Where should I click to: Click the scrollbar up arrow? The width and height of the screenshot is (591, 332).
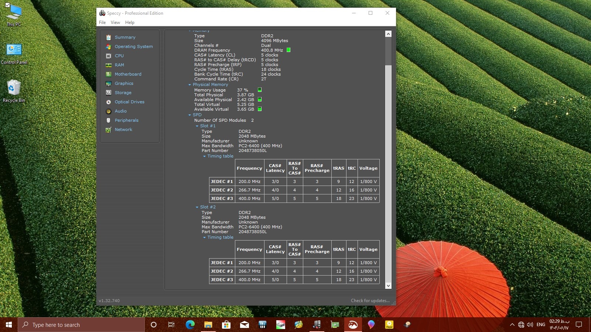pyautogui.click(x=388, y=34)
